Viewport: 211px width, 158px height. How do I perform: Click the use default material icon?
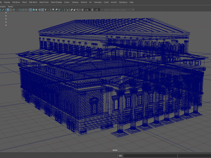point(36,10)
